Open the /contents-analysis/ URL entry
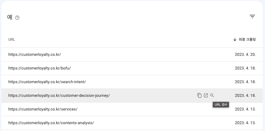265x131 pixels. tap(51, 123)
